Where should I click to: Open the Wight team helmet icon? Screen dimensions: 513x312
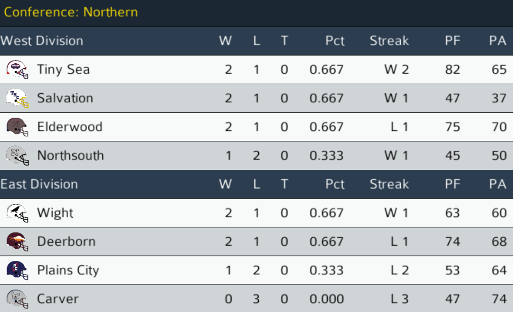coord(18,213)
